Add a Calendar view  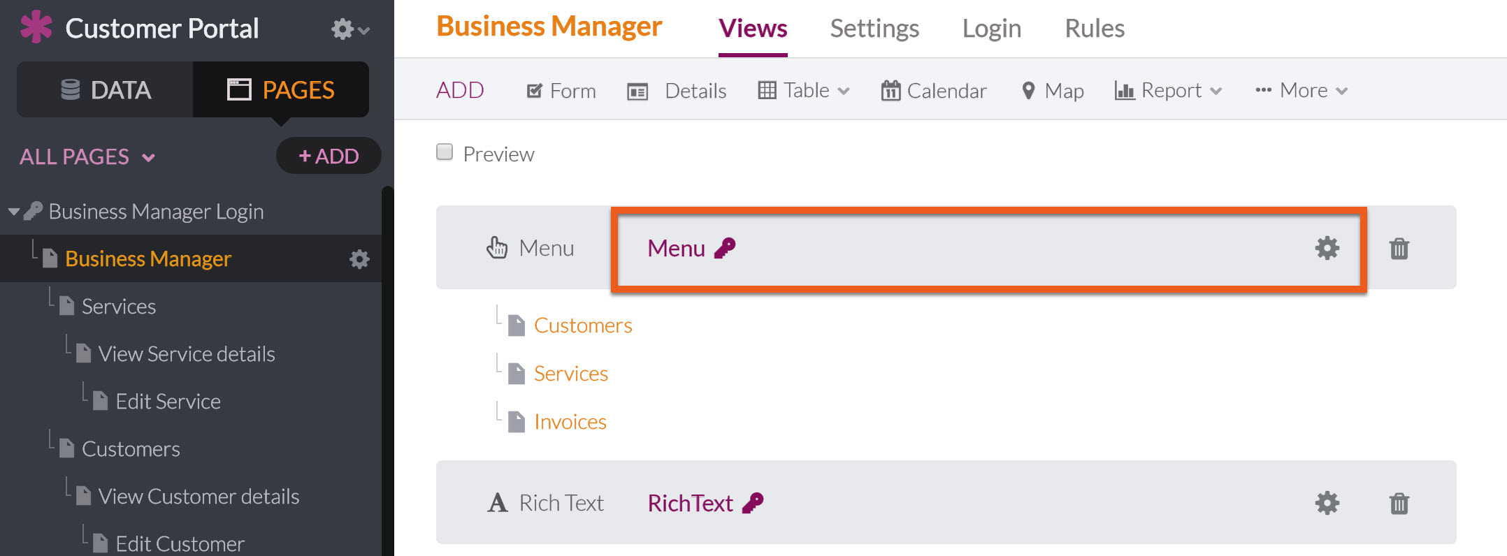click(933, 91)
